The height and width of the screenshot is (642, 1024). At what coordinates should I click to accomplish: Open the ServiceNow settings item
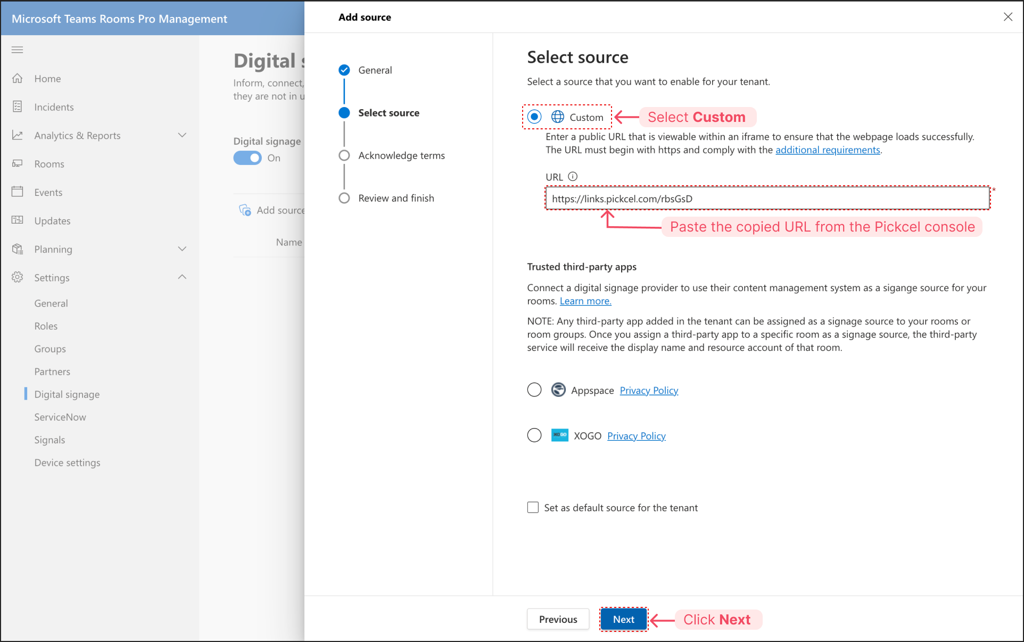60,417
